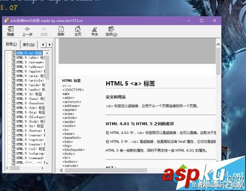The width and height of the screenshot is (246, 191).
Task: Click the left tab-scroll arrow beside 索引(N)
Action: (x=43, y=44)
